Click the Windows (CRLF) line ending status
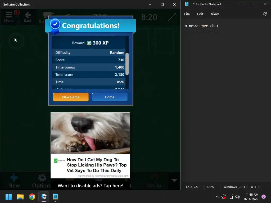This screenshot has height=203, width=271. click(235, 187)
